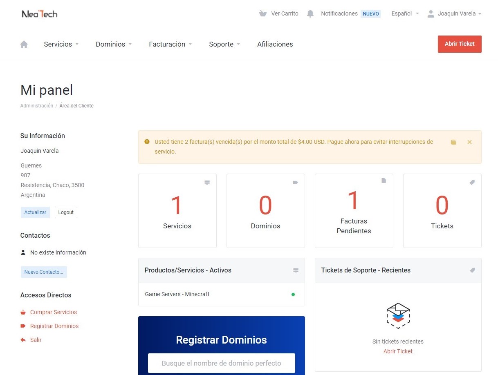Viewport: 498px width, 375px height.
Task: Focus the domain search input field
Action: coord(222,363)
